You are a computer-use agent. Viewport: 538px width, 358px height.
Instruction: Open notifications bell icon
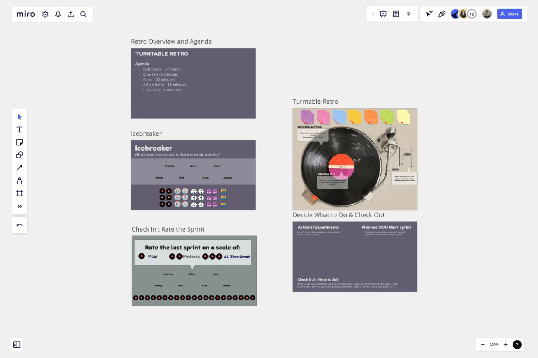[x=58, y=14]
